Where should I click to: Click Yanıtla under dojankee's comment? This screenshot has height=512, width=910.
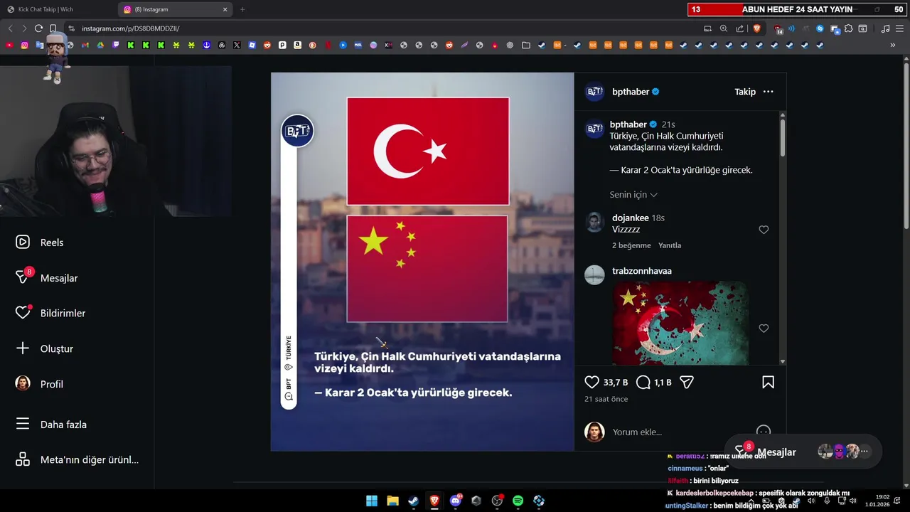click(x=670, y=245)
